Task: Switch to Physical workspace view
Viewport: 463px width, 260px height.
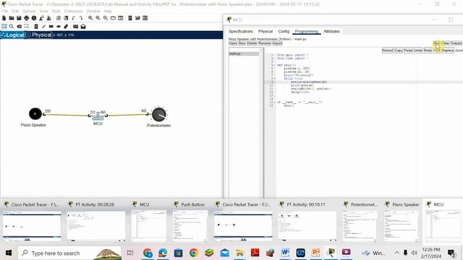Action: (x=39, y=35)
